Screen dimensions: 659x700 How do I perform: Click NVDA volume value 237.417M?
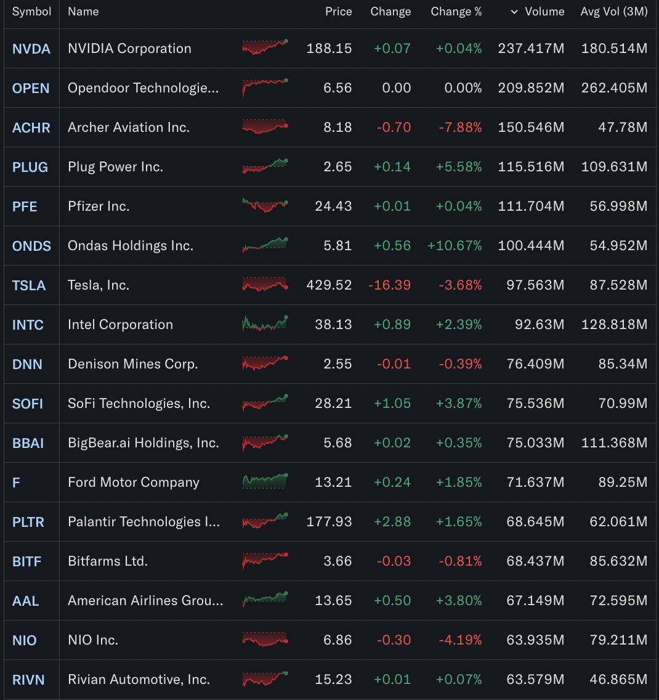531,48
